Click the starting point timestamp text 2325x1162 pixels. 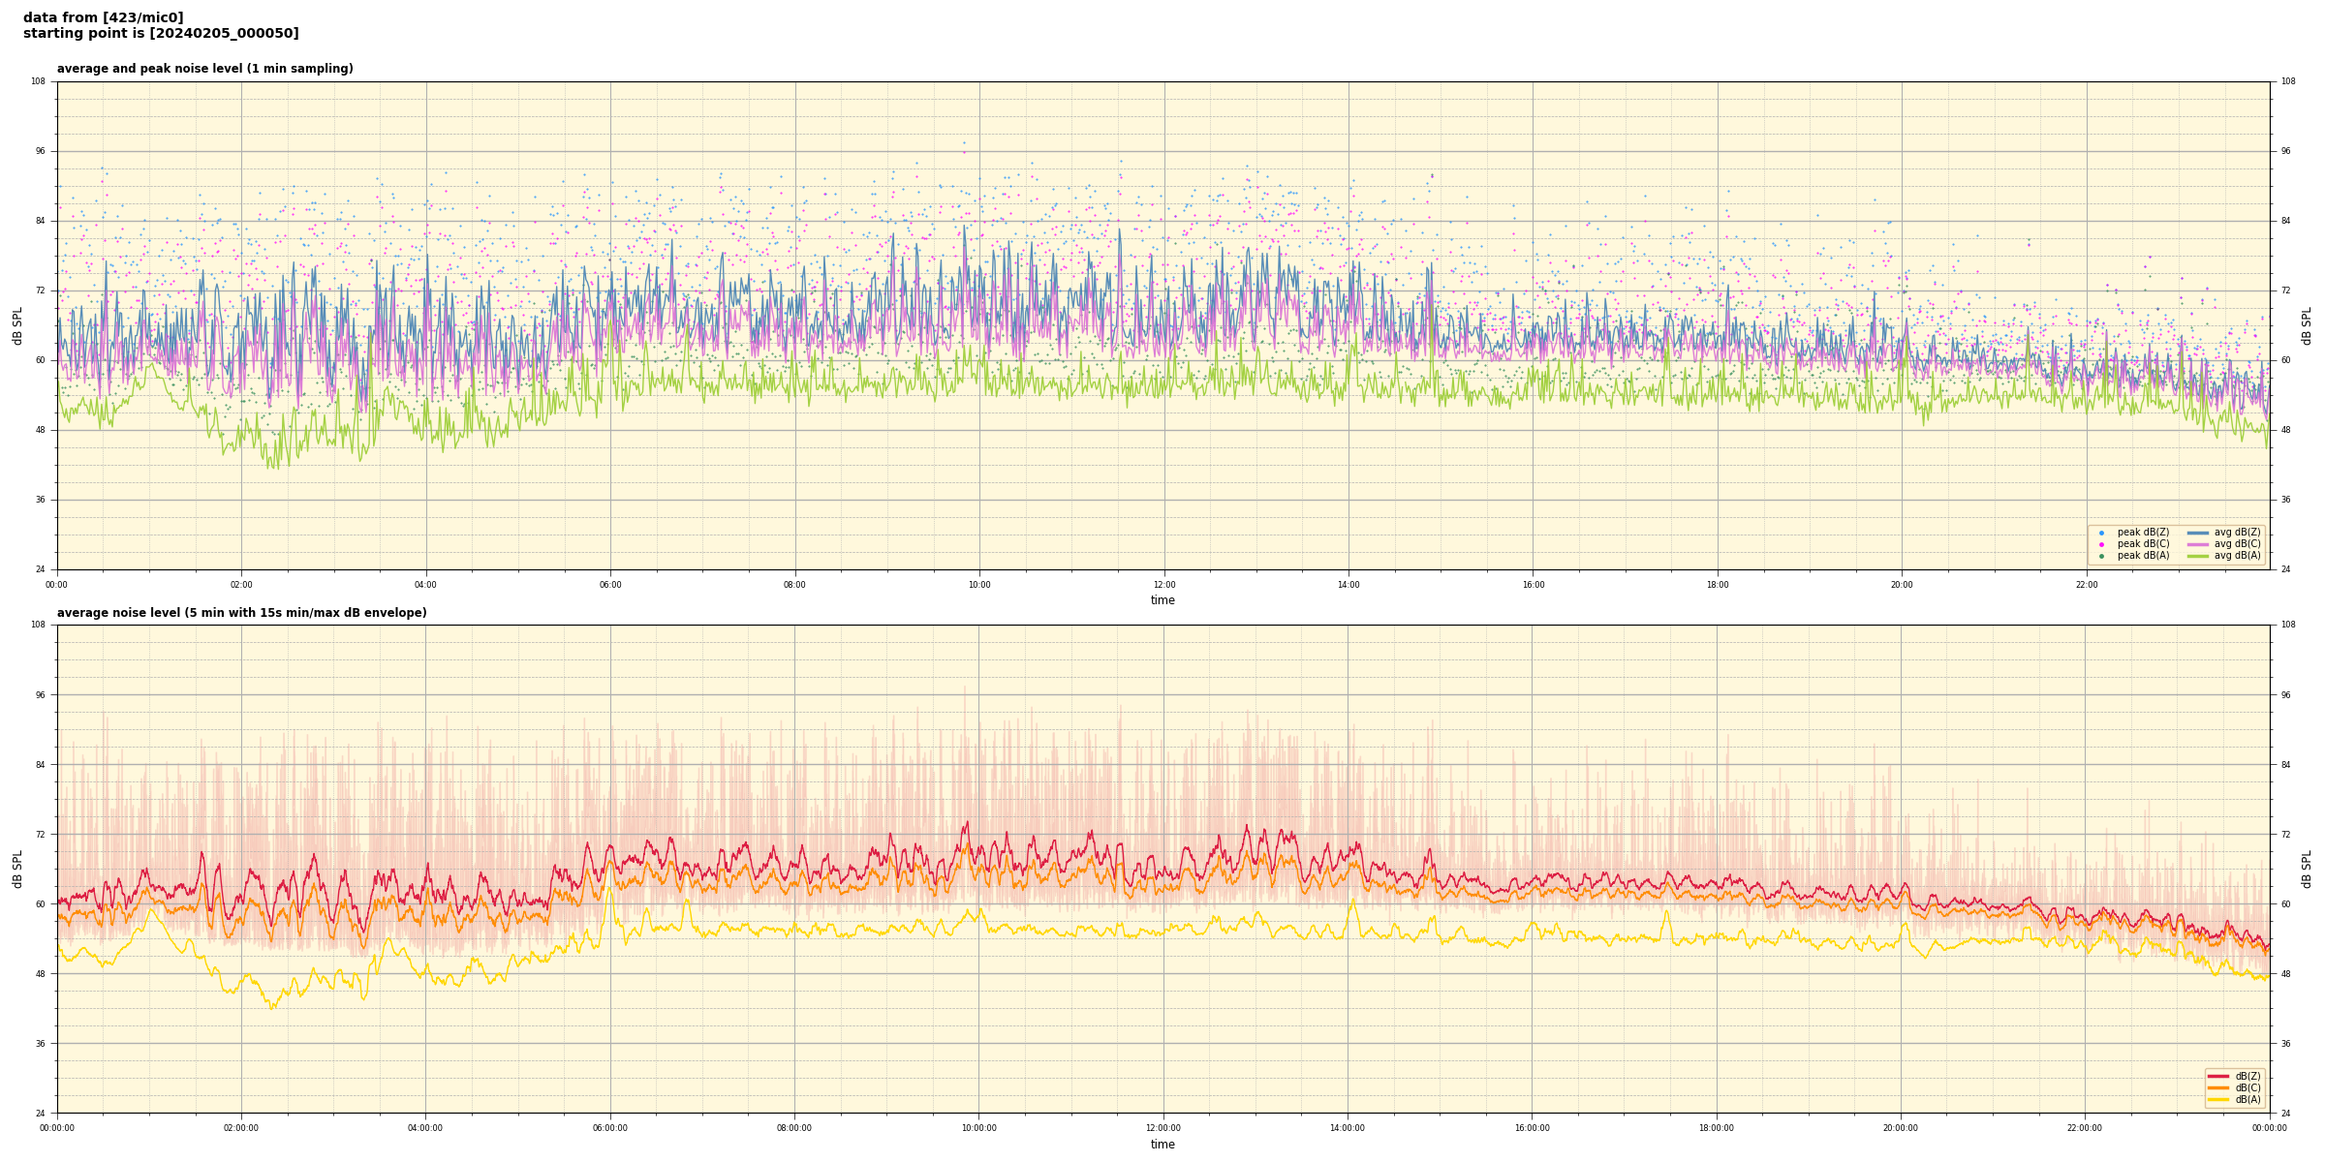pos(161,34)
